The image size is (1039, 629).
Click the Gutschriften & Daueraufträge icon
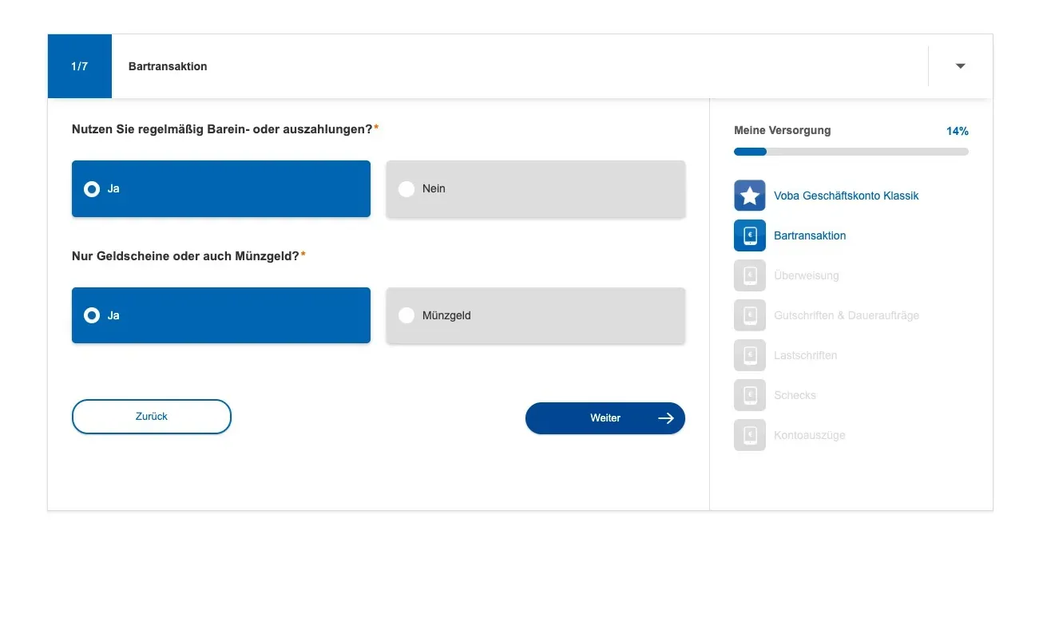click(749, 315)
